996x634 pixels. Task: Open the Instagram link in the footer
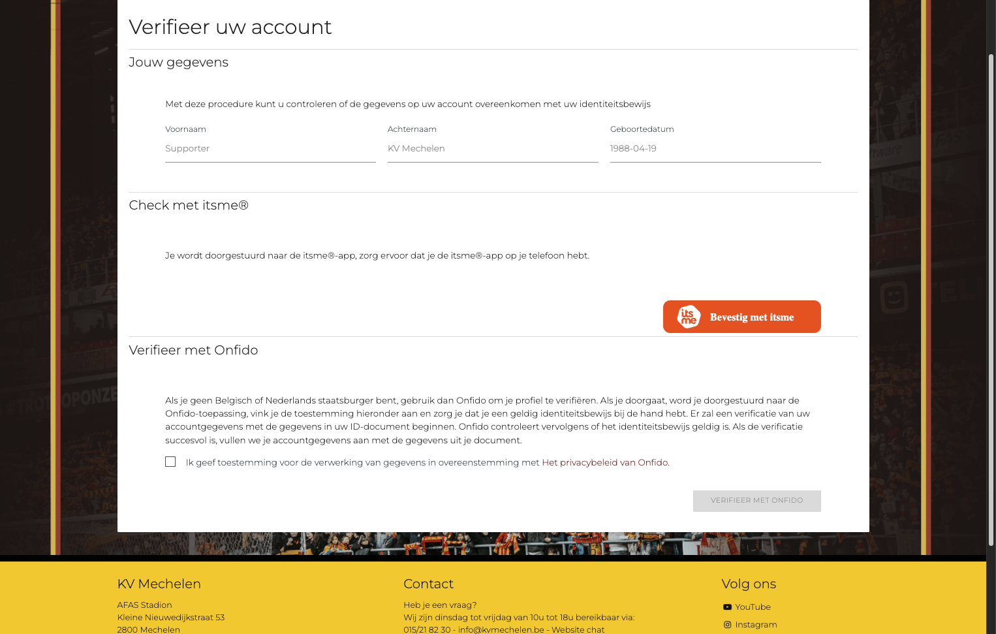tap(756, 625)
